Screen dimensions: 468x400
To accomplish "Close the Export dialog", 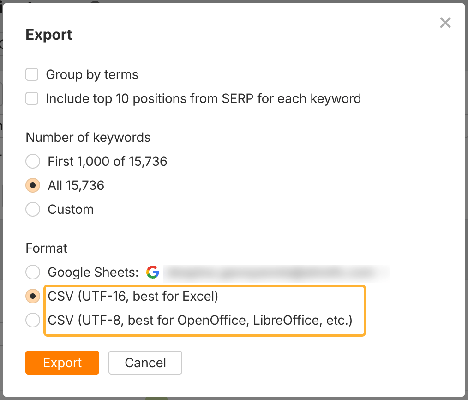I will (x=445, y=23).
